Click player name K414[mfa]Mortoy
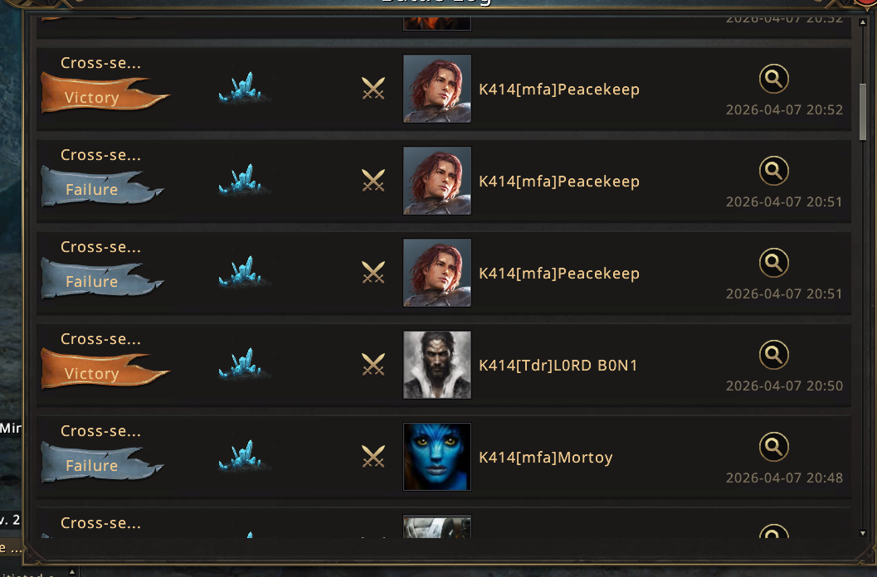This screenshot has height=577, width=877. [545, 458]
